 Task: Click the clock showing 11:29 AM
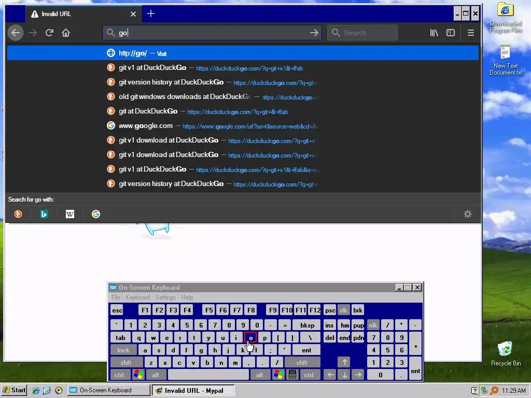click(x=513, y=391)
